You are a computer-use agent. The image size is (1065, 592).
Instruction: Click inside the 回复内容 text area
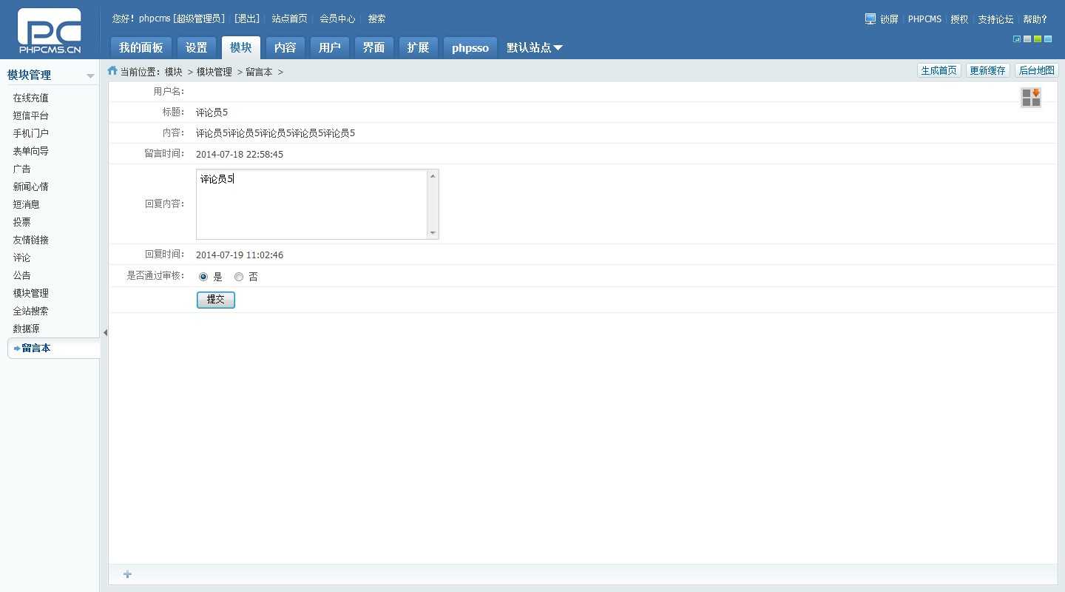click(x=311, y=204)
